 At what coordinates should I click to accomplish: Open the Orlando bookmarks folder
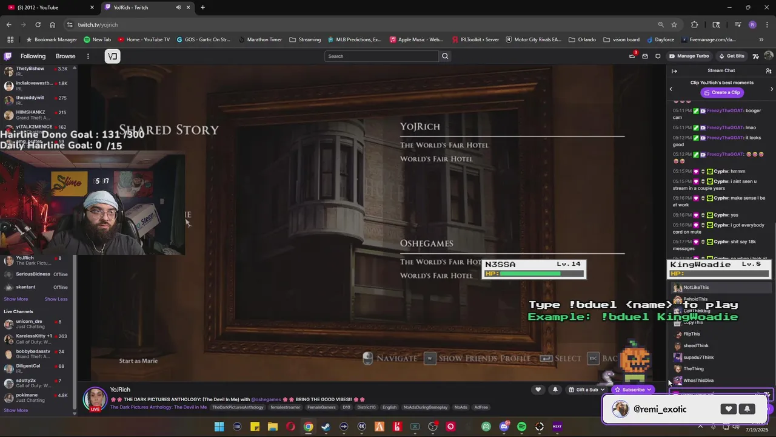pos(582,39)
